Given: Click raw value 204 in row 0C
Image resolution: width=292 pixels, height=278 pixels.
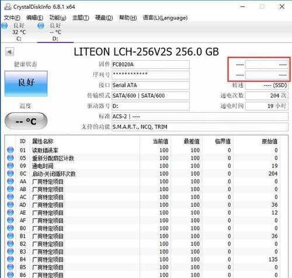Looking at the screenshot, I should (273, 173).
